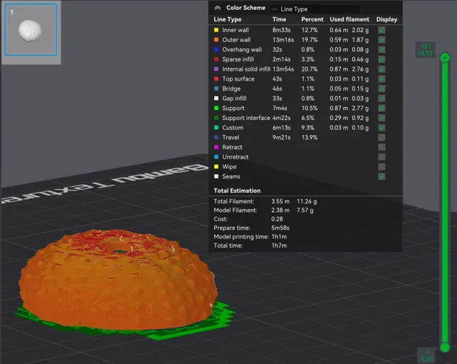
Task: Select the Internal solid infill row label
Action: coord(246,69)
